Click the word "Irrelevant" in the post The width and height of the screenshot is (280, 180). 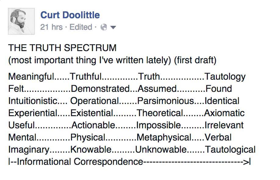224,125
